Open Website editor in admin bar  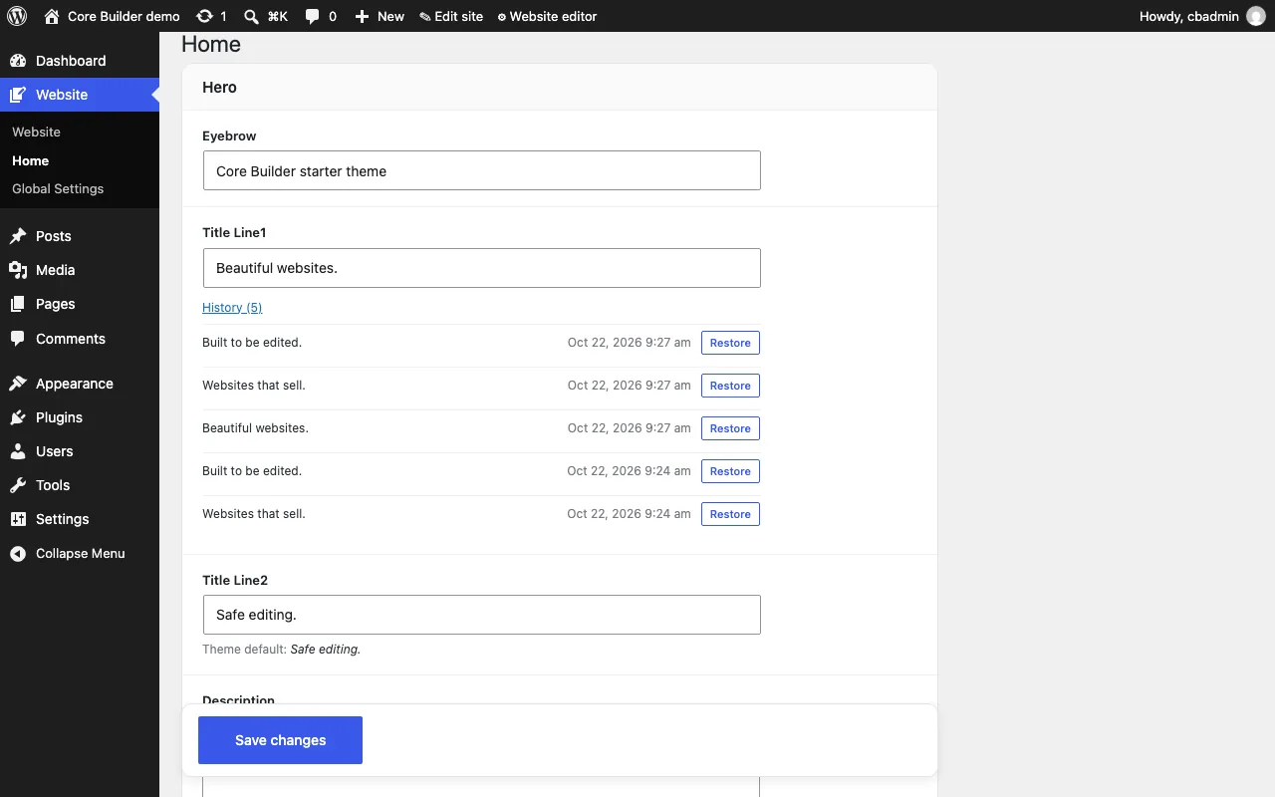tap(547, 16)
